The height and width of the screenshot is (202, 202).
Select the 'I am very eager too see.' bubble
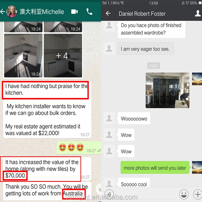(x=145, y=49)
